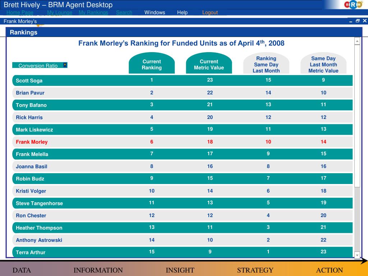The height and width of the screenshot is (276, 368).
Task: Minimize the Frank Morley's window
Action: [x=351, y=21]
